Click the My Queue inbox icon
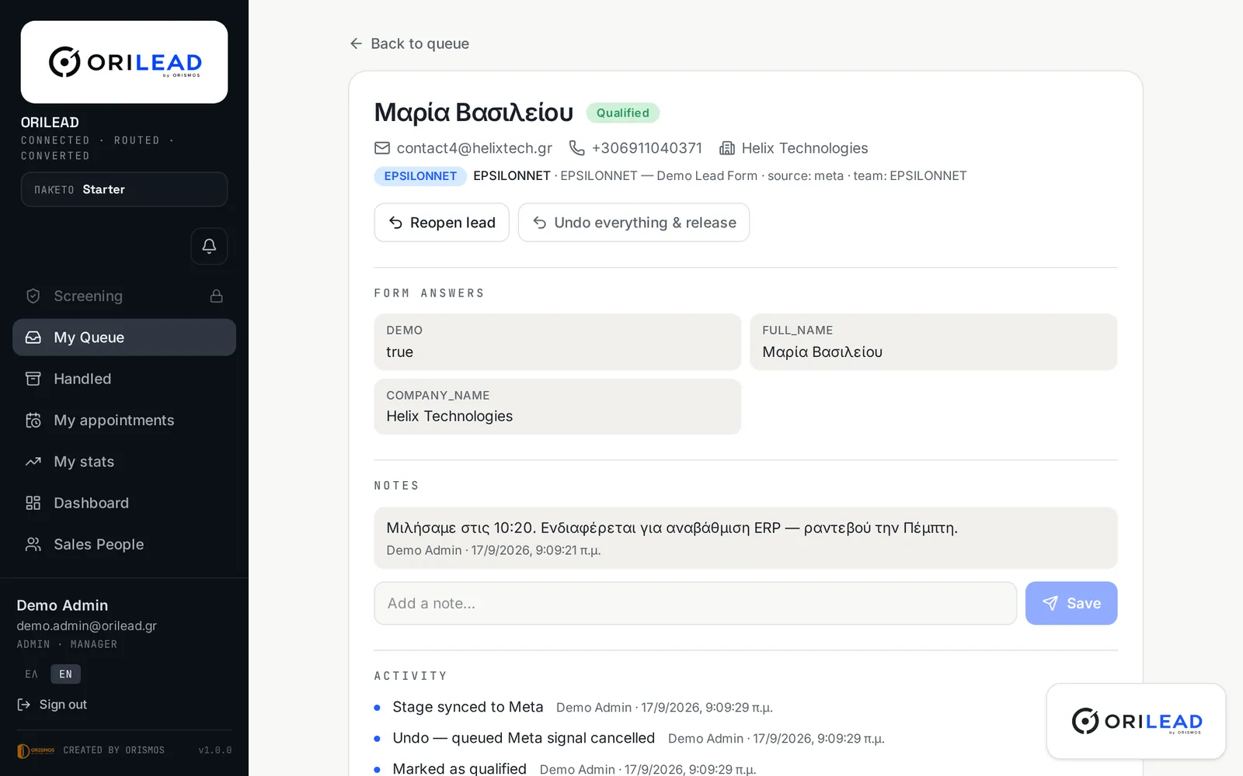This screenshot has height=776, width=1243. tap(33, 338)
